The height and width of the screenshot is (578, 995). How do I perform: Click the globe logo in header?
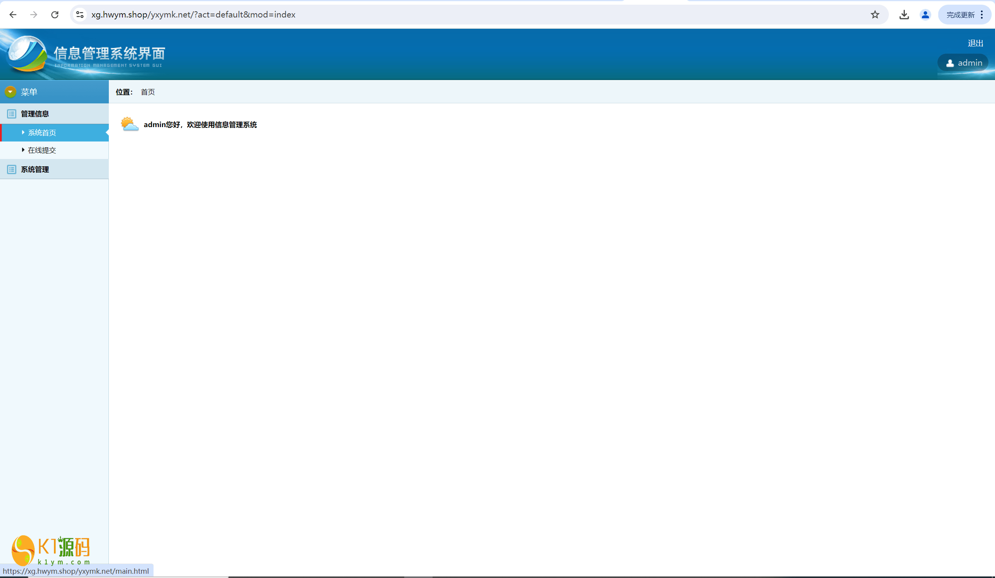pos(27,53)
